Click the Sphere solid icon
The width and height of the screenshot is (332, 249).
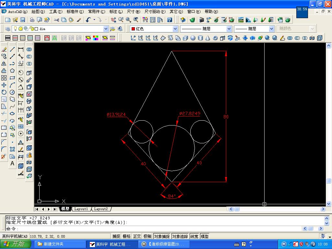(x=193, y=38)
